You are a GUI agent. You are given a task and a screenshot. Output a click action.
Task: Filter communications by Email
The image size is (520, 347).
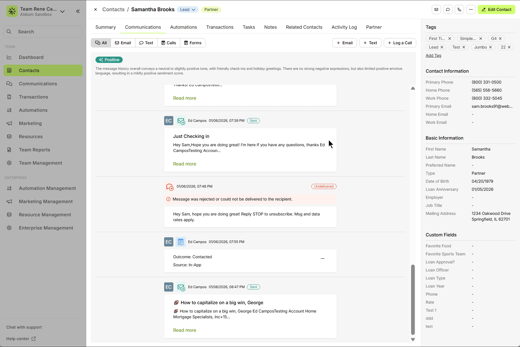click(x=123, y=43)
